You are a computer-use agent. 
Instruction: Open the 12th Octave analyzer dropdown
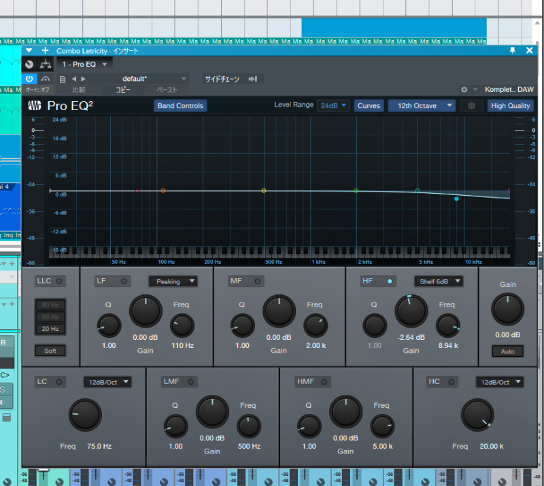click(421, 106)
